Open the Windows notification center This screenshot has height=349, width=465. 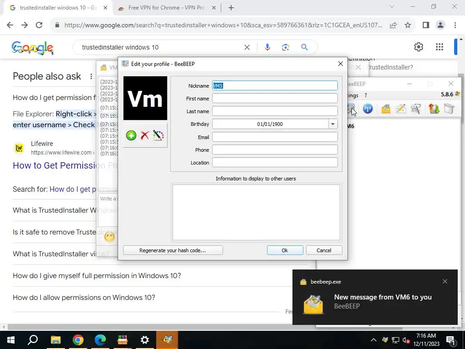pos(451,340)
